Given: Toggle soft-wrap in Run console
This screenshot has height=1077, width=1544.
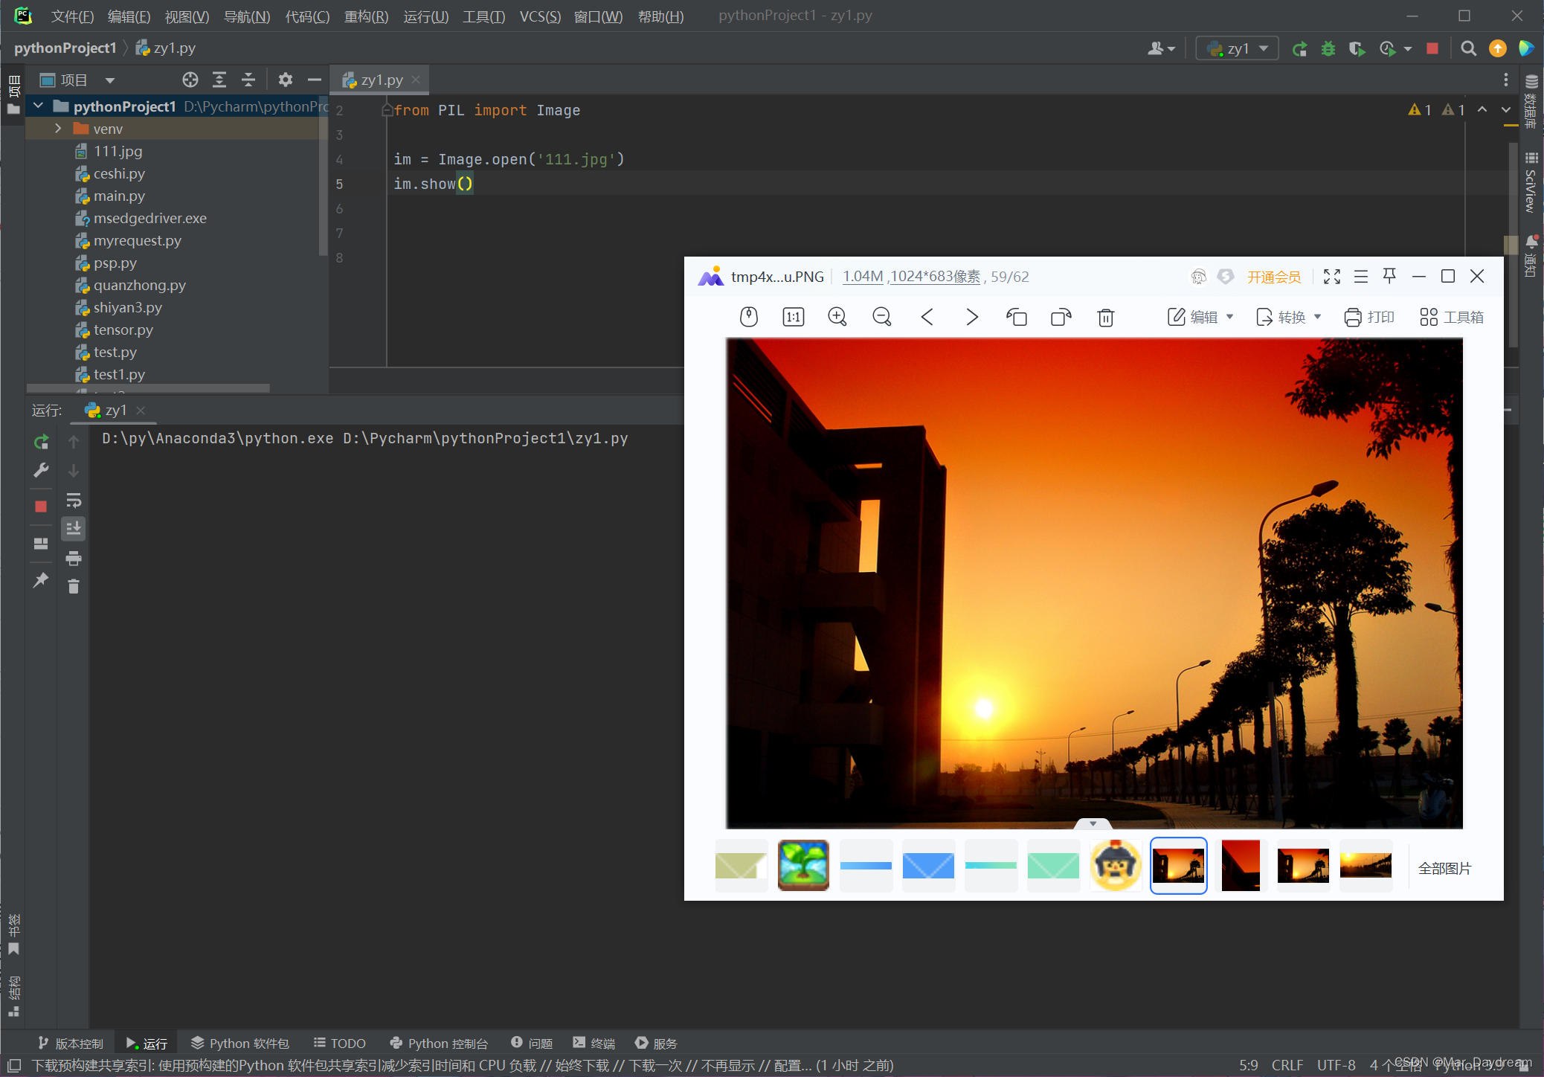Looking at the screenshot, I should [74, 500].
